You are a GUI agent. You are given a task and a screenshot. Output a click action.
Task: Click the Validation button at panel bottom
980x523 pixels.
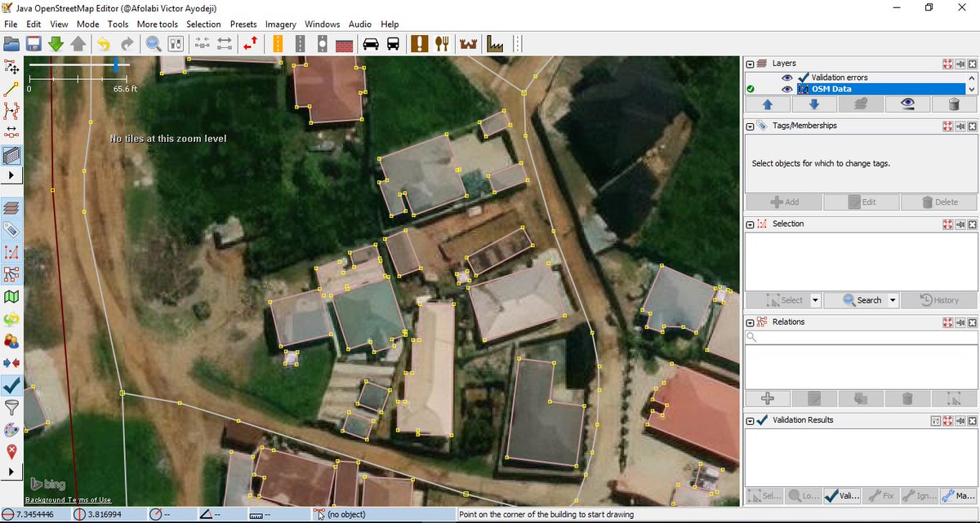[841, 495]
